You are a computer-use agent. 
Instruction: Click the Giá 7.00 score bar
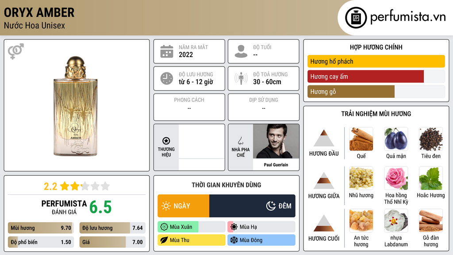(112, 242)
